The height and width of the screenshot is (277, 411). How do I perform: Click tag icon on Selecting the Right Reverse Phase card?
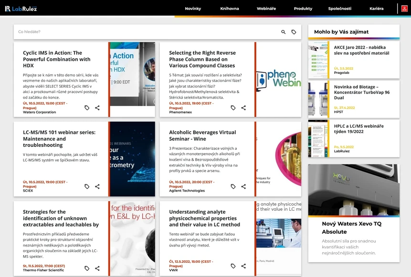pyautogui.click(x=233, y=108)
